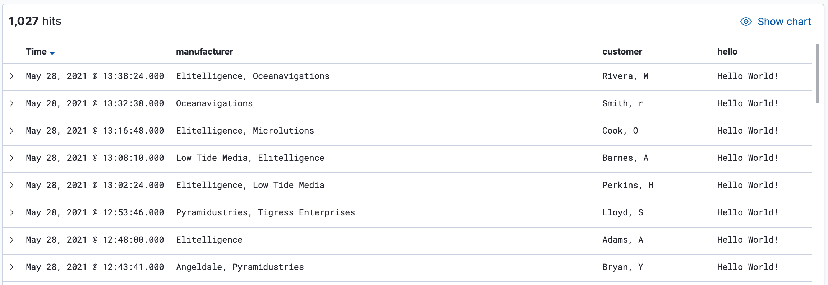Click the Oceanavigations manufacturer cell for Smith
Image resolution: width=828 pixels, height=285 pixels.
pyautogui.click(x=214, y=103)
